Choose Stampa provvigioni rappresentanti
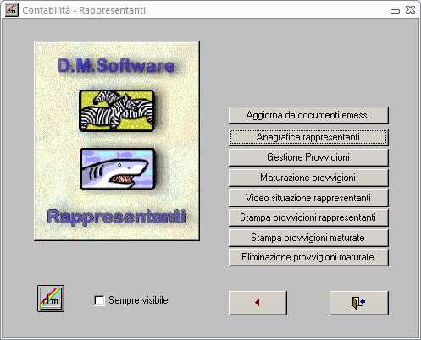This screenshot has width=421, height=340. 308,217
